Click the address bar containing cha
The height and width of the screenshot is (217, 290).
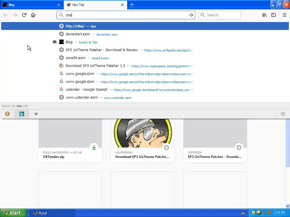(126, 15)
